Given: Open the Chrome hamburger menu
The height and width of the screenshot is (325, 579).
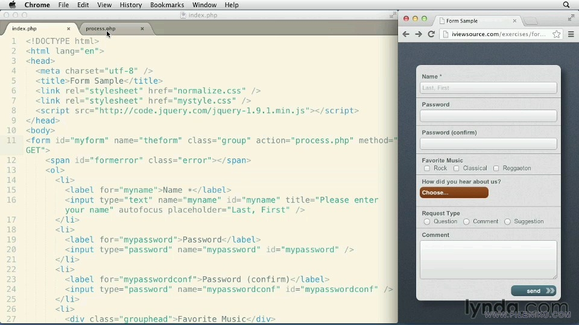Looking at the screenshot, I should point(571,34).
